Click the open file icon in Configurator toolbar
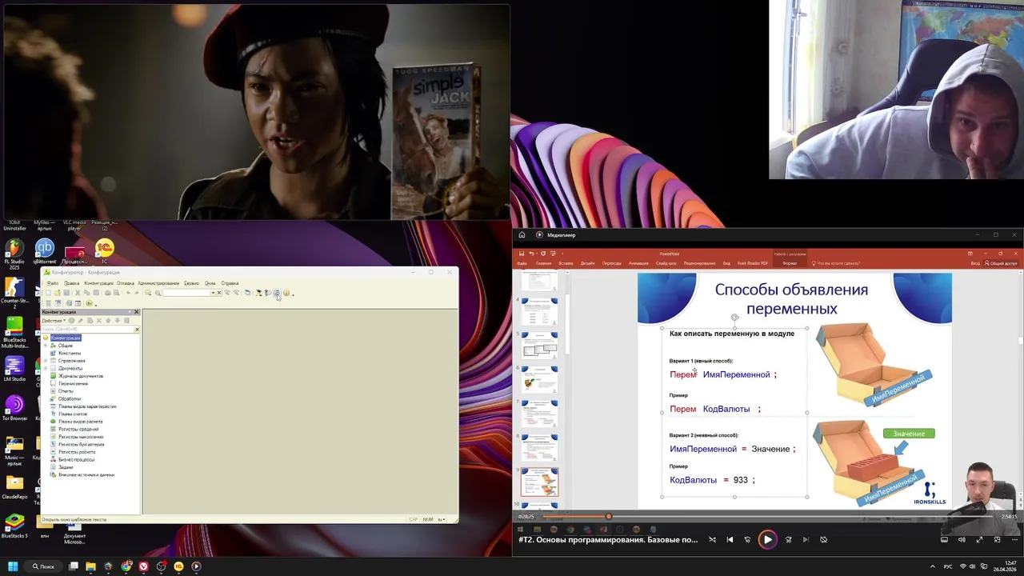Image resolution: width=1024 pixels, height=576 pixels. 58,293
